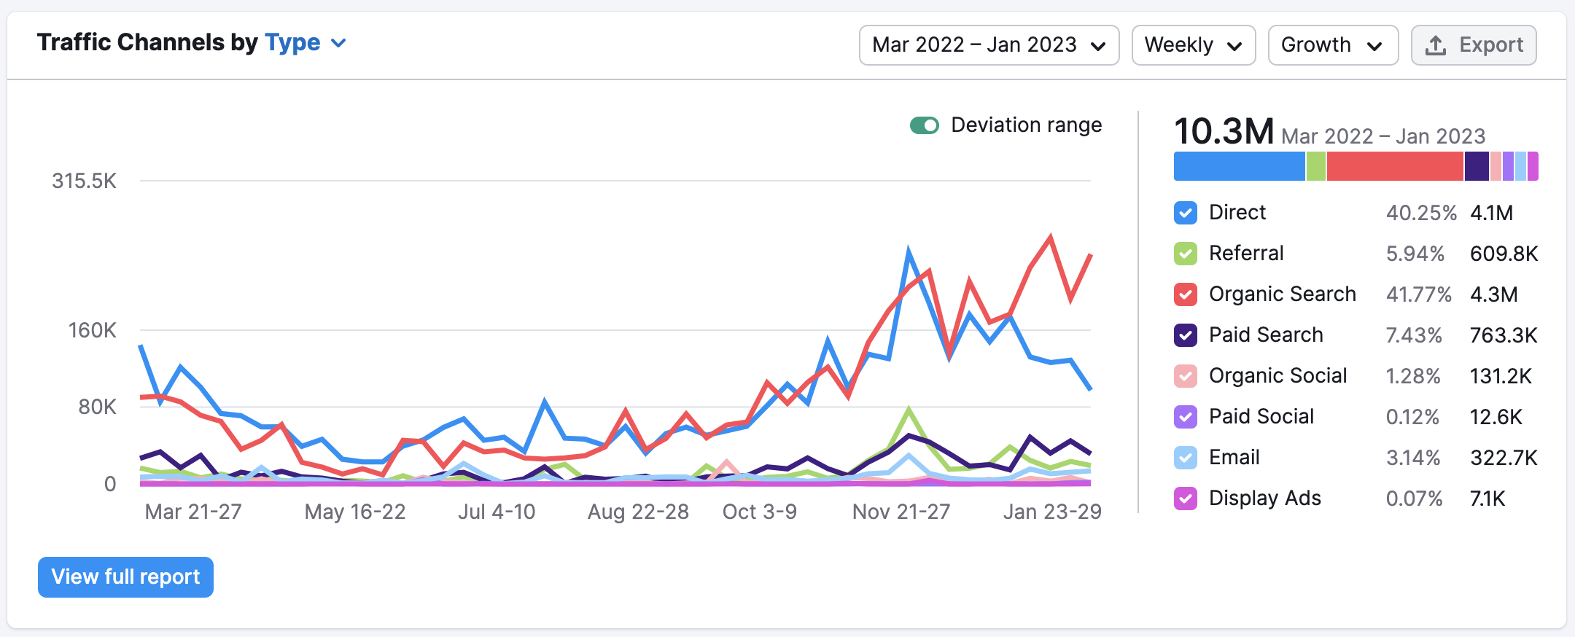Click the 41.77% Organic Search percentage

tap(1419, 294)
